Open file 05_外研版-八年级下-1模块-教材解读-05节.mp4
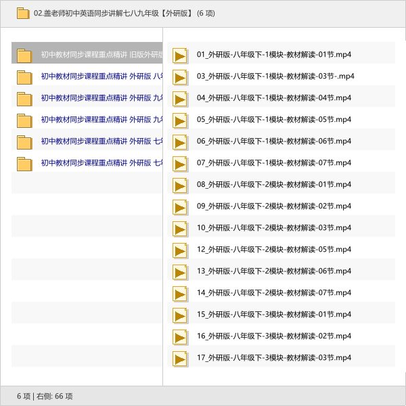The width and height of the screenshot is (406, 406). (x=274, y=119)
